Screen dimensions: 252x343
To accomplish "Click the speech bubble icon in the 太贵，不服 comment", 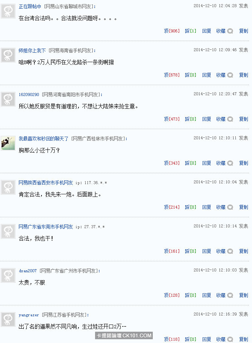I will [x=230, y=295].
